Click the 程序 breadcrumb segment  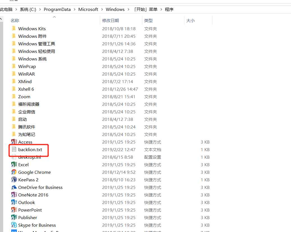pos(169,9)
